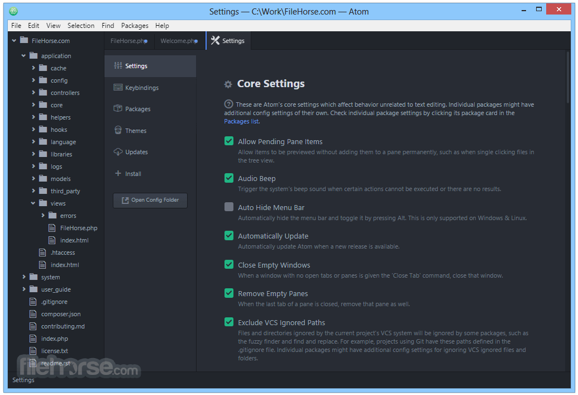
Task: Click the settings panel vertical scrollbar
Action: tap(568, 78)
